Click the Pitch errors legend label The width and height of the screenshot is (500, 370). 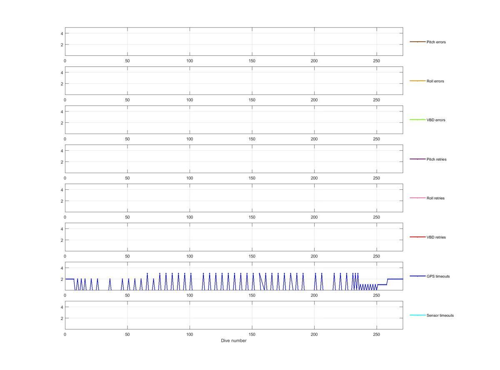coord(436,42)
